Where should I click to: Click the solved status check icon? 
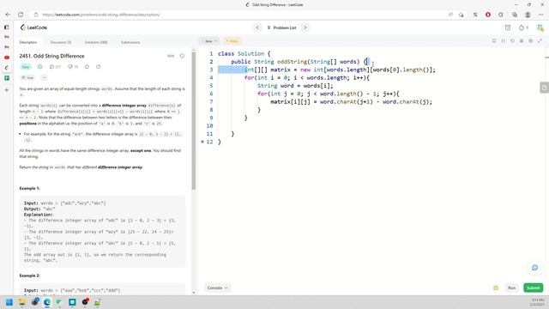(40, 67)
